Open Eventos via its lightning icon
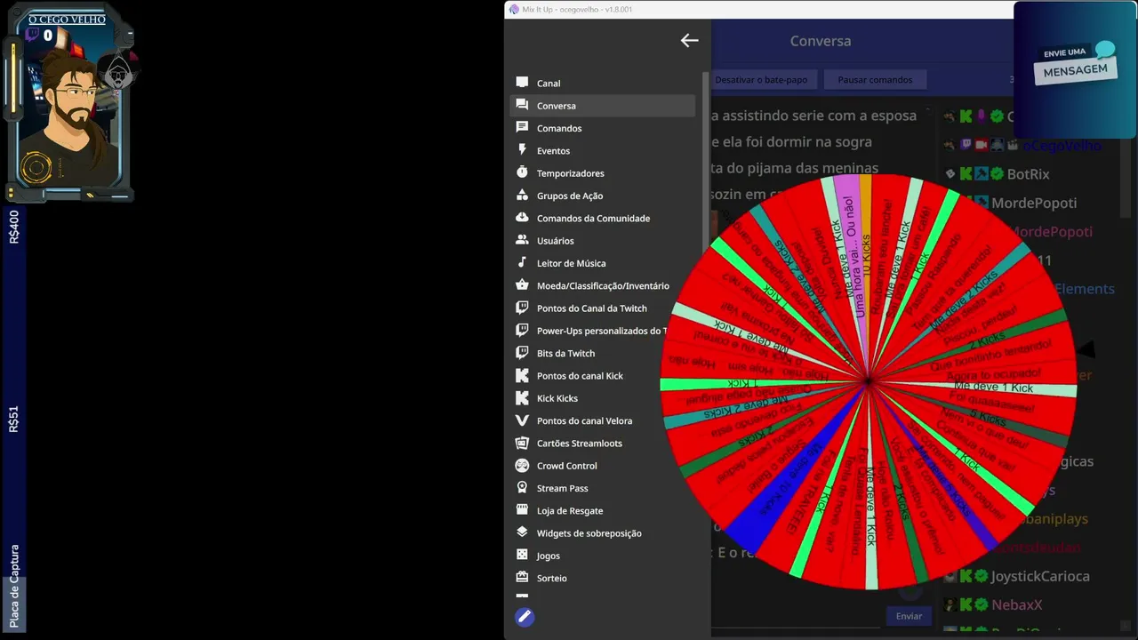 [522, 150]
